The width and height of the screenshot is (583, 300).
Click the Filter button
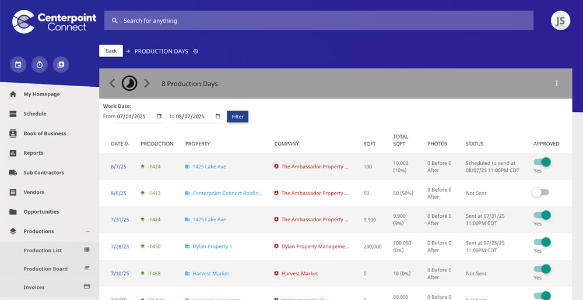(x=238, y=117)
